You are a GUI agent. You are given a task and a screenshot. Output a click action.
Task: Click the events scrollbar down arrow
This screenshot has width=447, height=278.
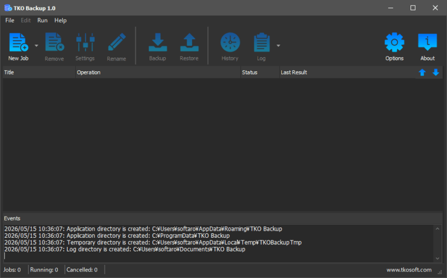437,258
